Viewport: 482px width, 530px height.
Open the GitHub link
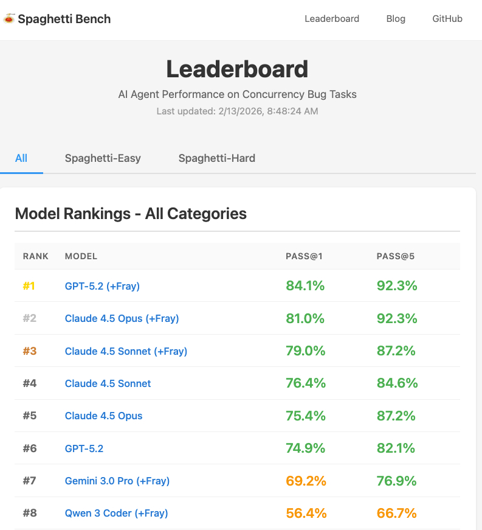447,19
